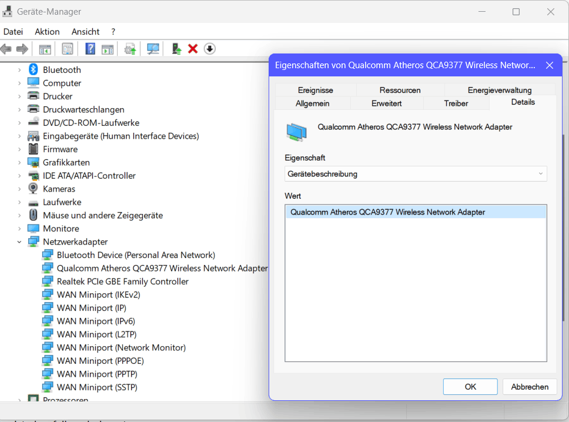
Task: Toggle the action pane toolbar icon
Action: (108, 49)
